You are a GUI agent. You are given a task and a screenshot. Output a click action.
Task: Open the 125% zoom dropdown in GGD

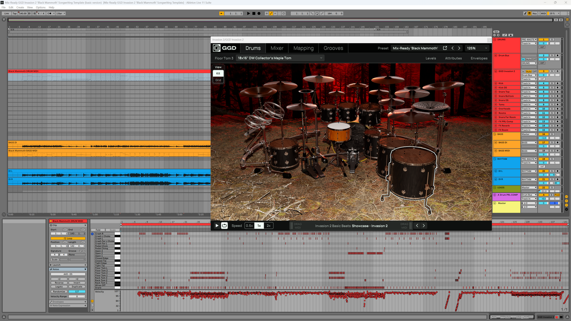point(477,48)
